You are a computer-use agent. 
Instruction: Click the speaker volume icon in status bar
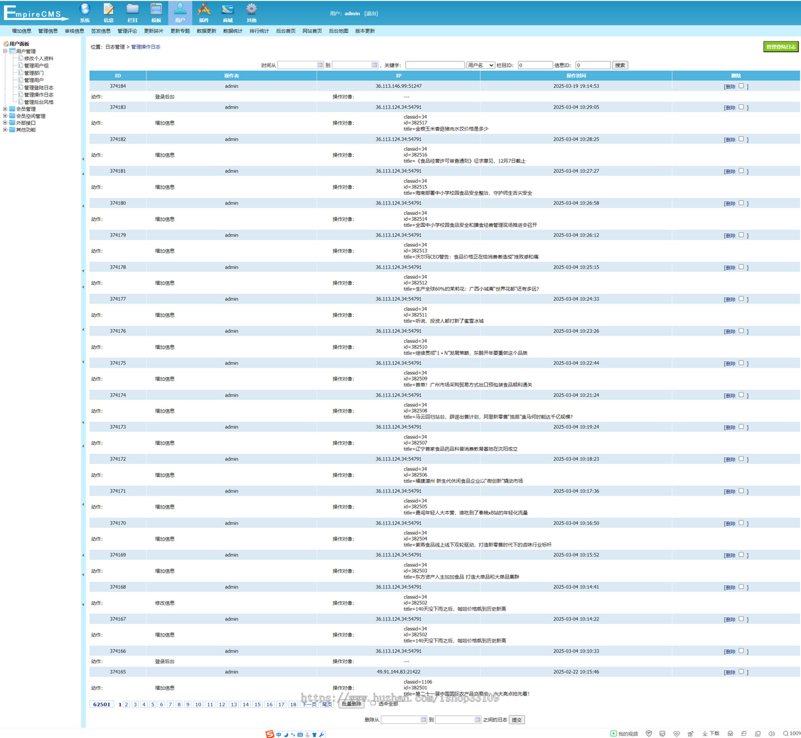772,734
